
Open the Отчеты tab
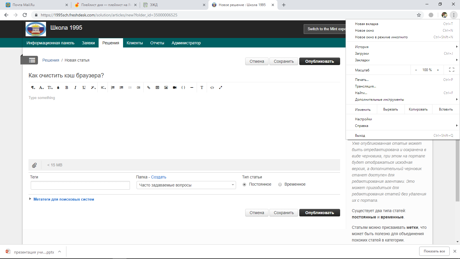point(157,43)
